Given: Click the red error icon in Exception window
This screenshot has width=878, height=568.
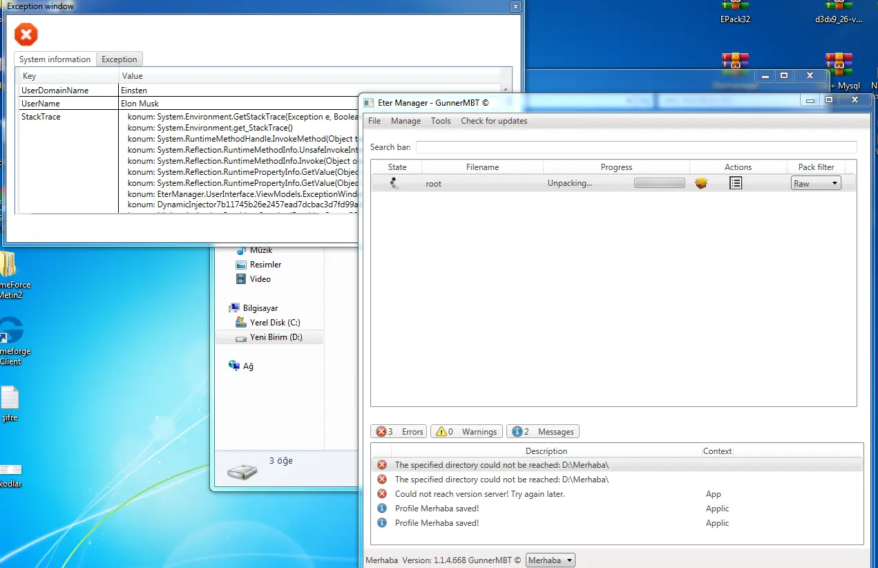Looking at the screenshot, I should pos(26,34).
